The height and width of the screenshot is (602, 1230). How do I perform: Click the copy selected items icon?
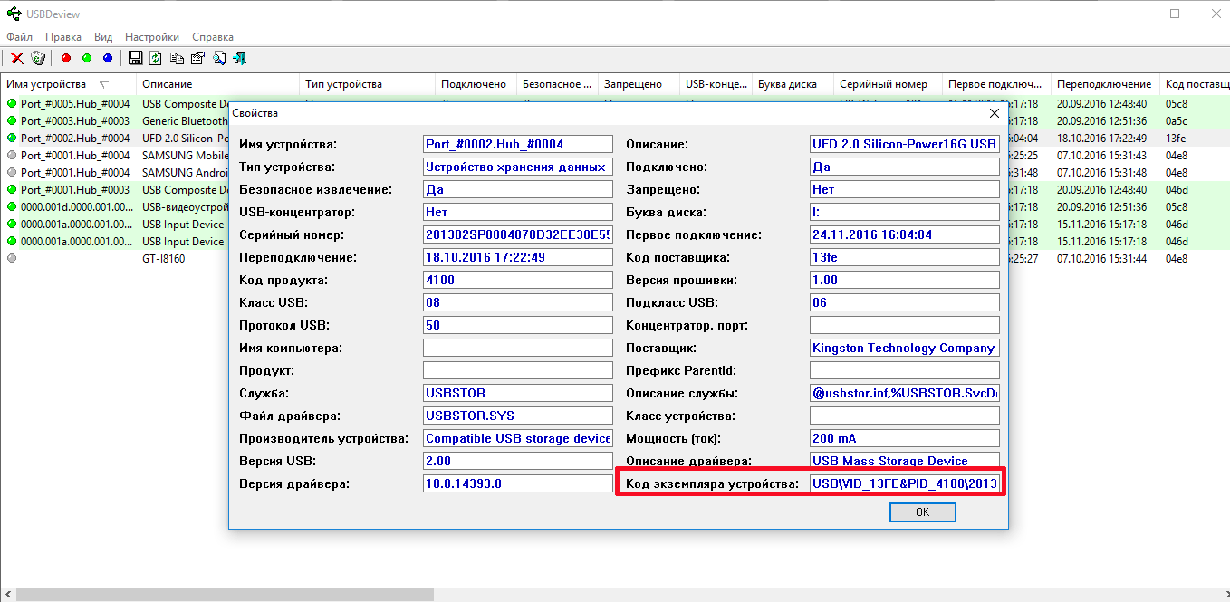[x=177, y=59]
